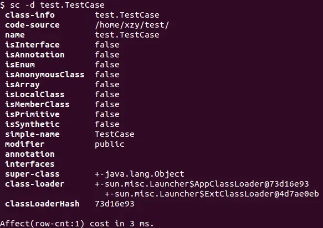This screenshot has height=228, width=323.
Task: Click the isLocalClass label
Action: point(35,94)
